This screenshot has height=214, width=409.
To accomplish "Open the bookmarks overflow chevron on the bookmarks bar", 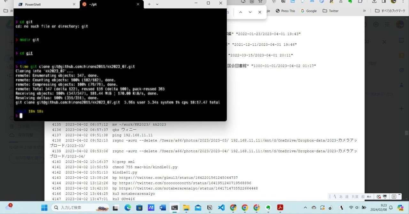I will tap(364, 11).
